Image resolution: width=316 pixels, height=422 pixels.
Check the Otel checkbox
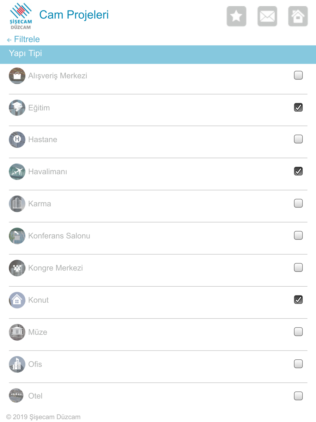(x=298, y=396)
